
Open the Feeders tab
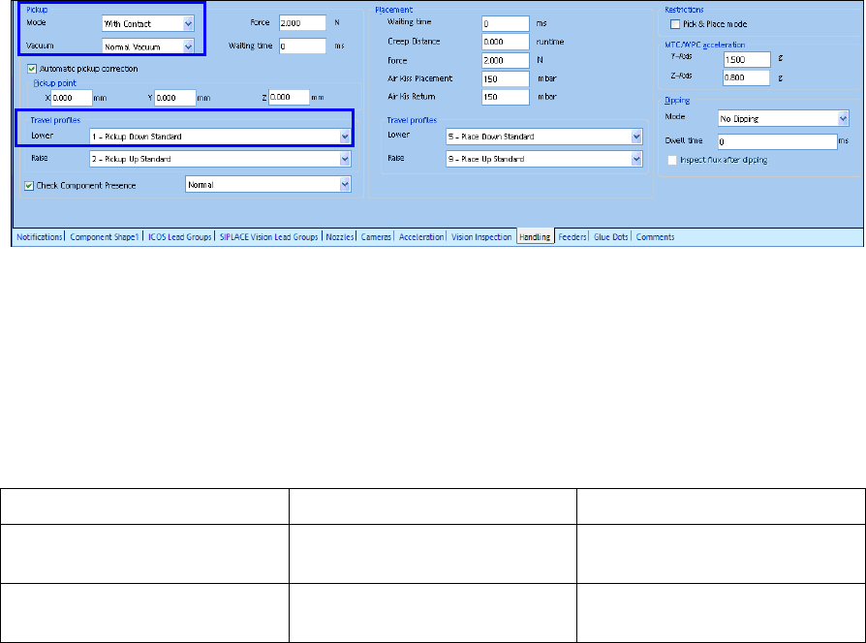[572, 236]
